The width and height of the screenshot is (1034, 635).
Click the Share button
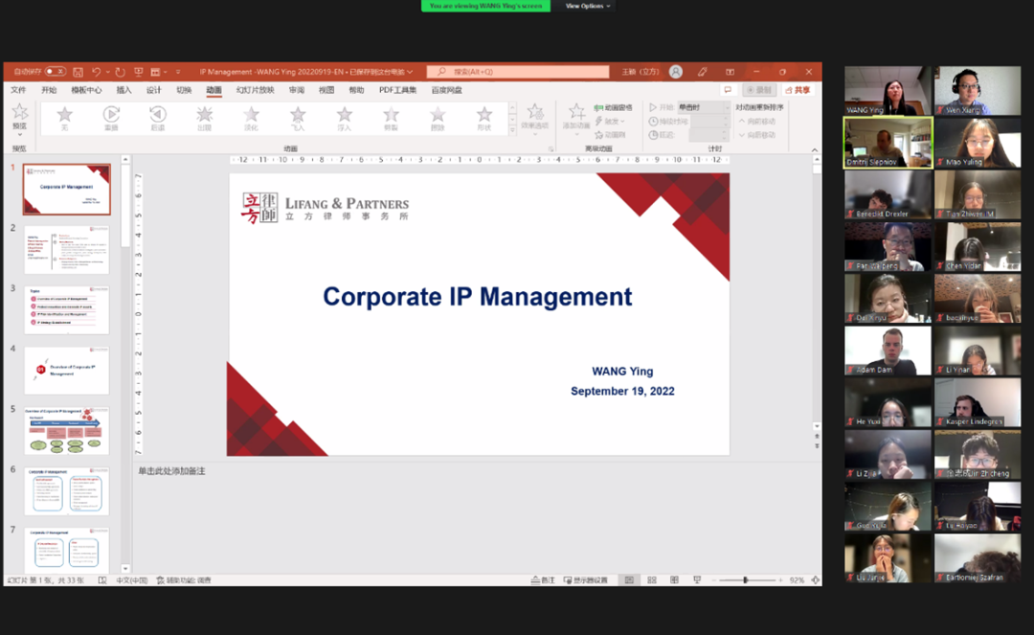point(797,90)
